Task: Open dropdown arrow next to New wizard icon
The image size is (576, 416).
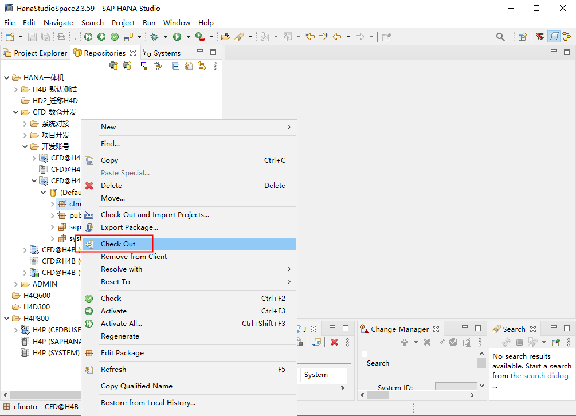Action: [x=21, y=37]
